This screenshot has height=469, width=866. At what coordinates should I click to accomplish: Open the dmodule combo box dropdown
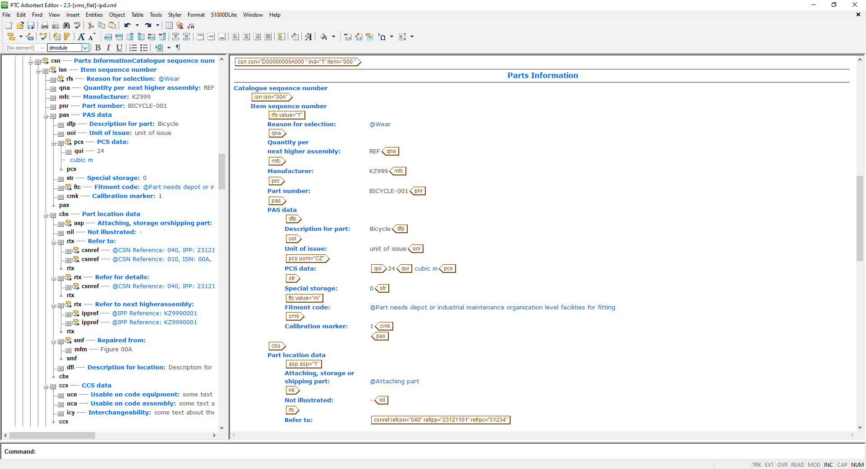(85, 48)
